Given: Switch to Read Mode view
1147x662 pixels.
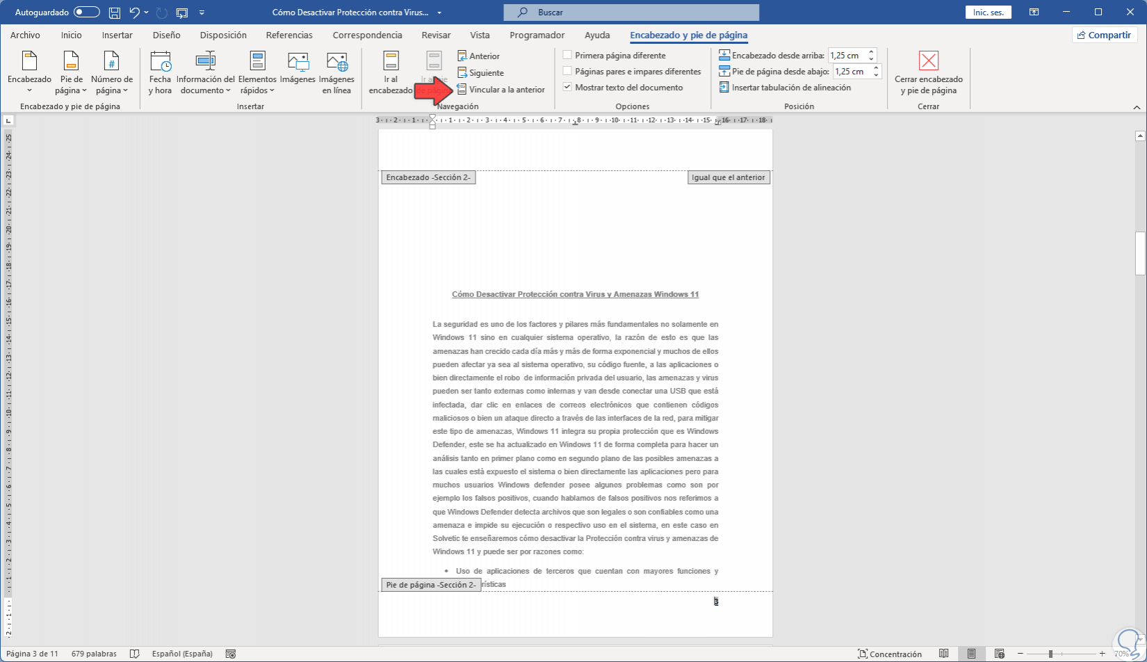Looking at the screenshot, I should (943, 654).
